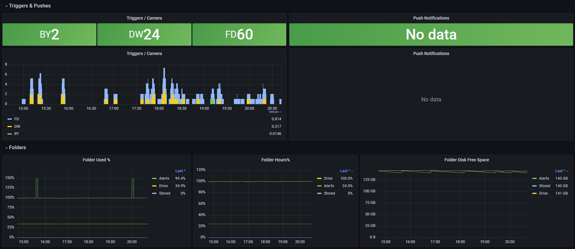This screenshot has width=575, height=249.
Task: Open the Push Notifications graph panel title menu
Action: 431,53
